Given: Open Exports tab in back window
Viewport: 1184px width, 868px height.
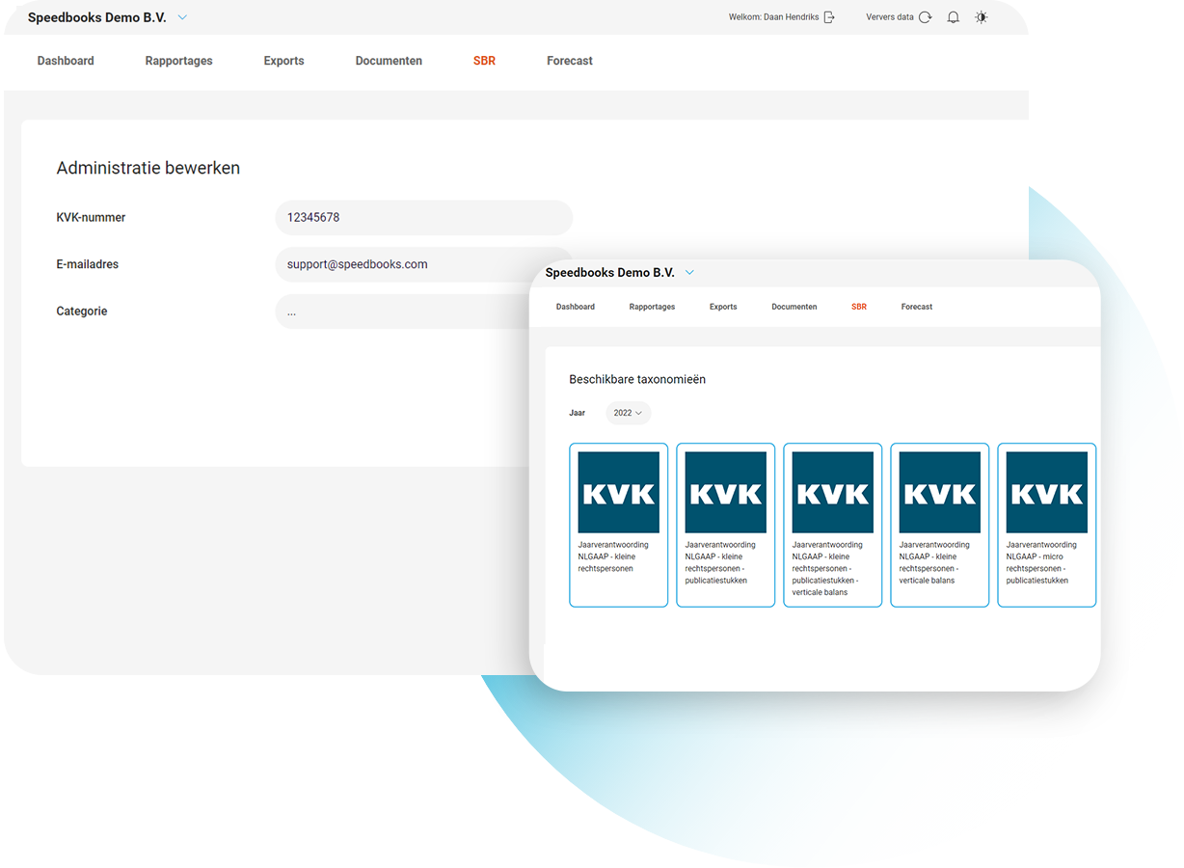Looking at the screenshot, I should click(x=284, y=61).
